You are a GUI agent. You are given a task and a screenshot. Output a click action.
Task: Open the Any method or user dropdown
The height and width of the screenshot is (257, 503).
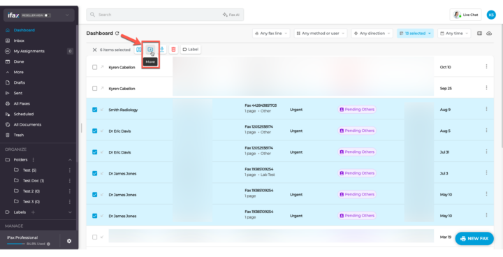321,34
